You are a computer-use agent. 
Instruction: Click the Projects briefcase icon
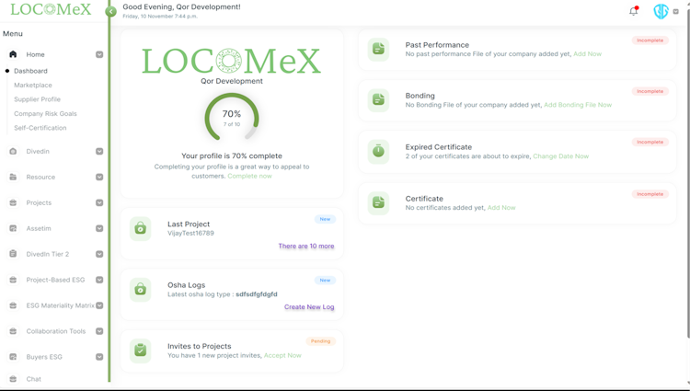(13, 202)
